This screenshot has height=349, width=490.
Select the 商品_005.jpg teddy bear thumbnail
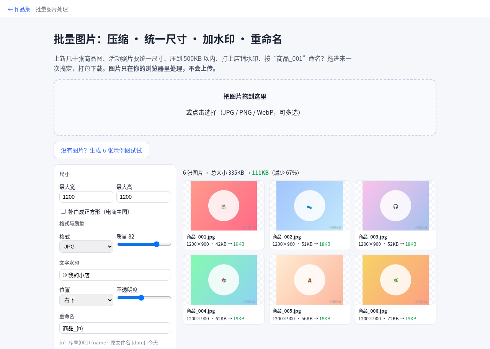[310, 280]
